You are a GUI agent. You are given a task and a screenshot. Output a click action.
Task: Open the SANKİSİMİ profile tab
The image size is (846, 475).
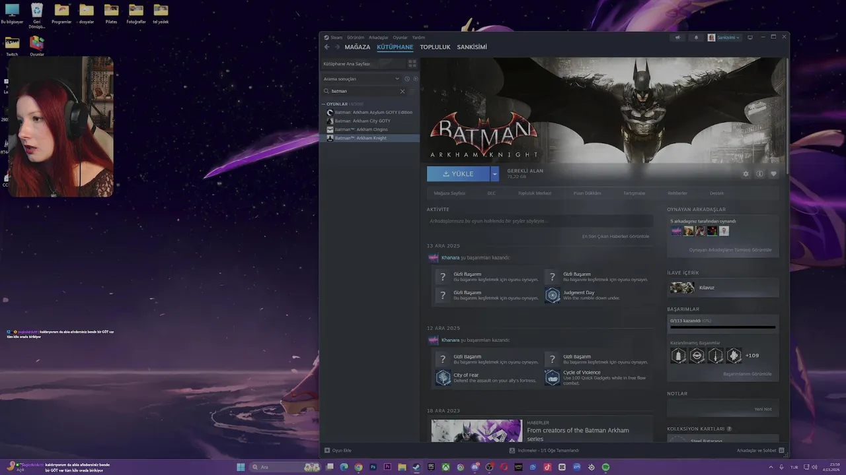click(x=472, y=47)
